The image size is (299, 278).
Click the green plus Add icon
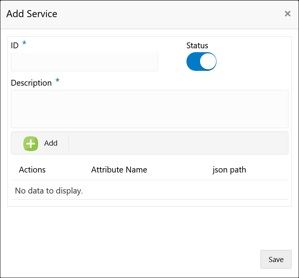(31, 143)
